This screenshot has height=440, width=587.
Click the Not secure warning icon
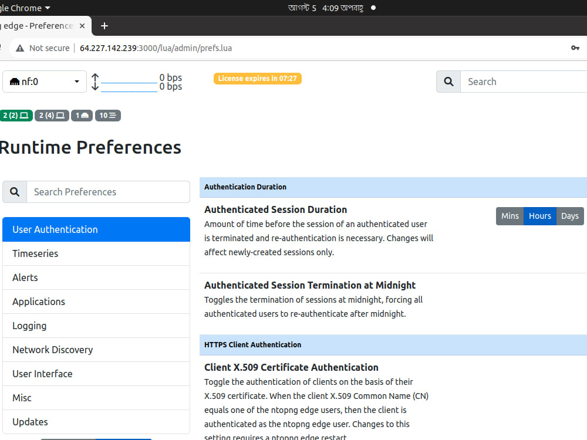point(20,48)
